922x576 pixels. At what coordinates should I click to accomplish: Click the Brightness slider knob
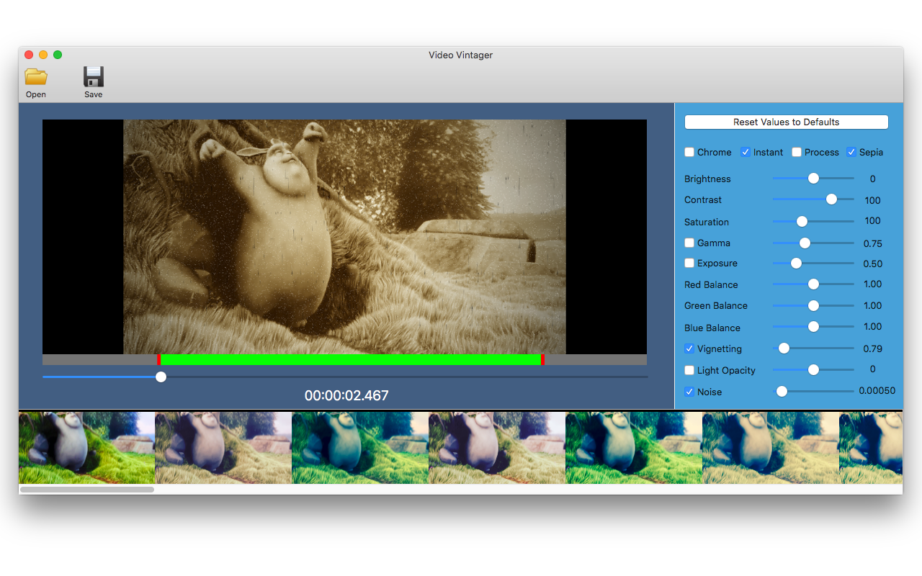click(813, 179)
